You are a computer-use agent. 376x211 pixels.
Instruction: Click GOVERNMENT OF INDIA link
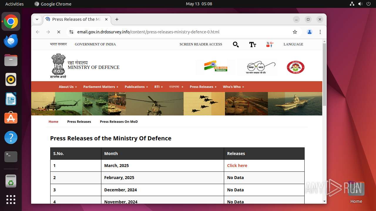pos(95,44)
